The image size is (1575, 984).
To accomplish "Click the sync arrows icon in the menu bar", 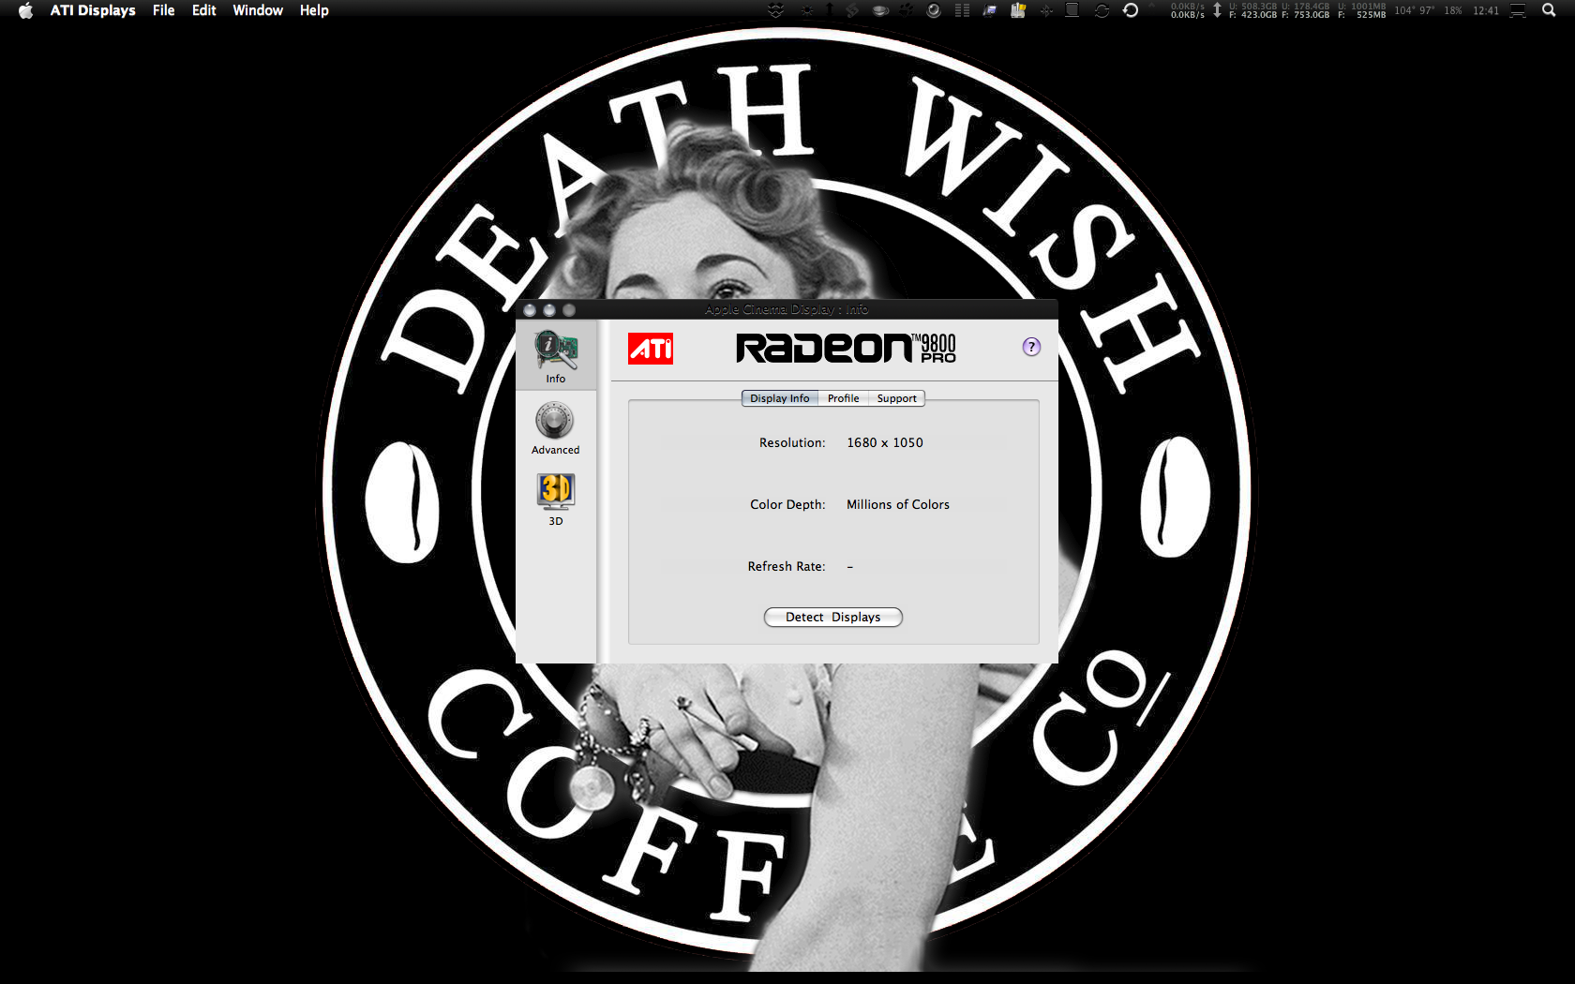I will click(1102, 10).
